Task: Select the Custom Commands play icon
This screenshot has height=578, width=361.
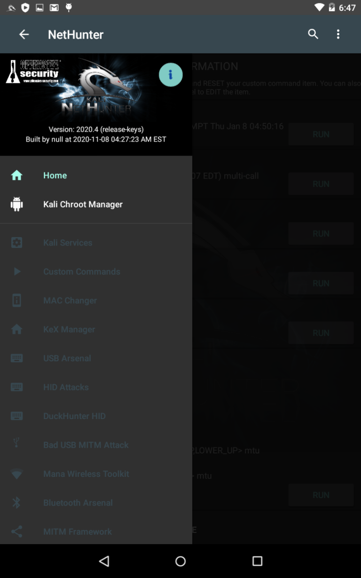Action: [x=17, y=271]
